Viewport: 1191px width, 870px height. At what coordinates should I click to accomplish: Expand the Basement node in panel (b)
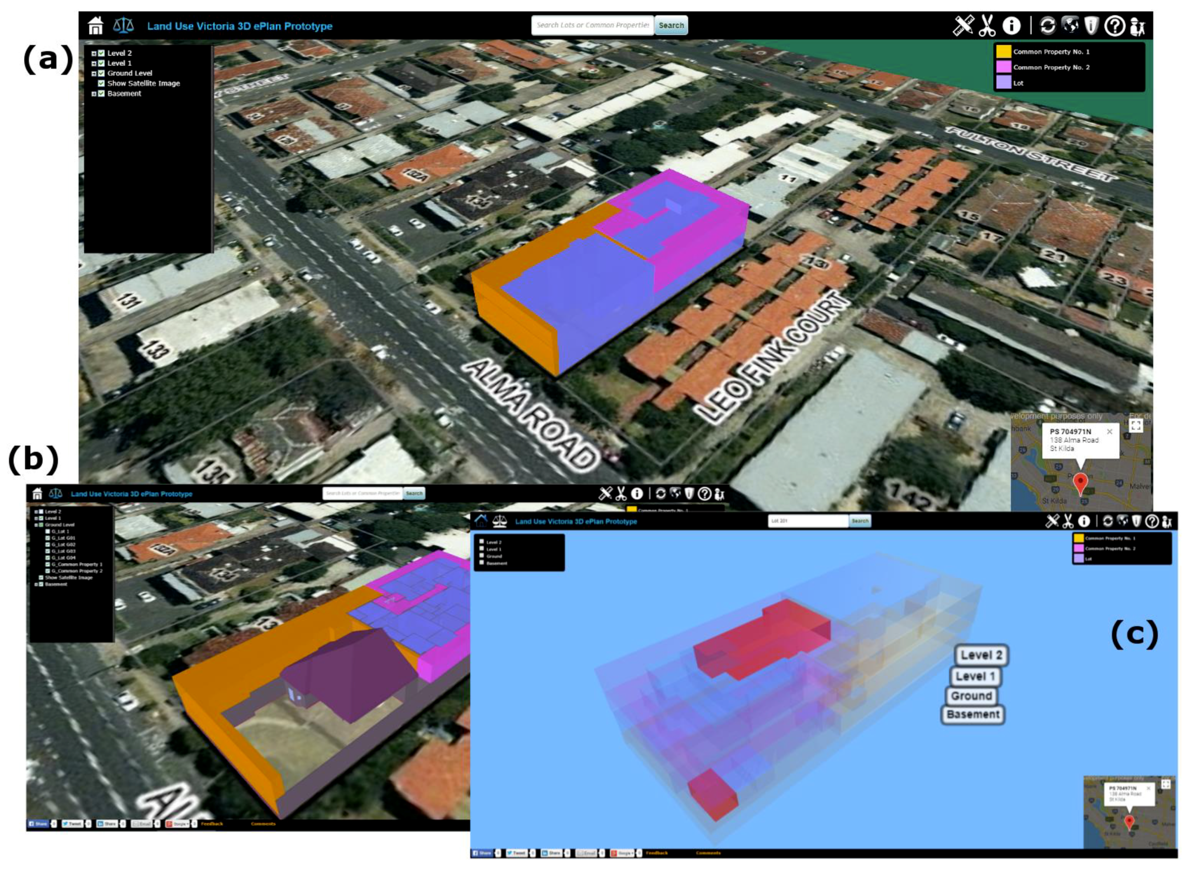pyautogui.click(x=36, y=584)
